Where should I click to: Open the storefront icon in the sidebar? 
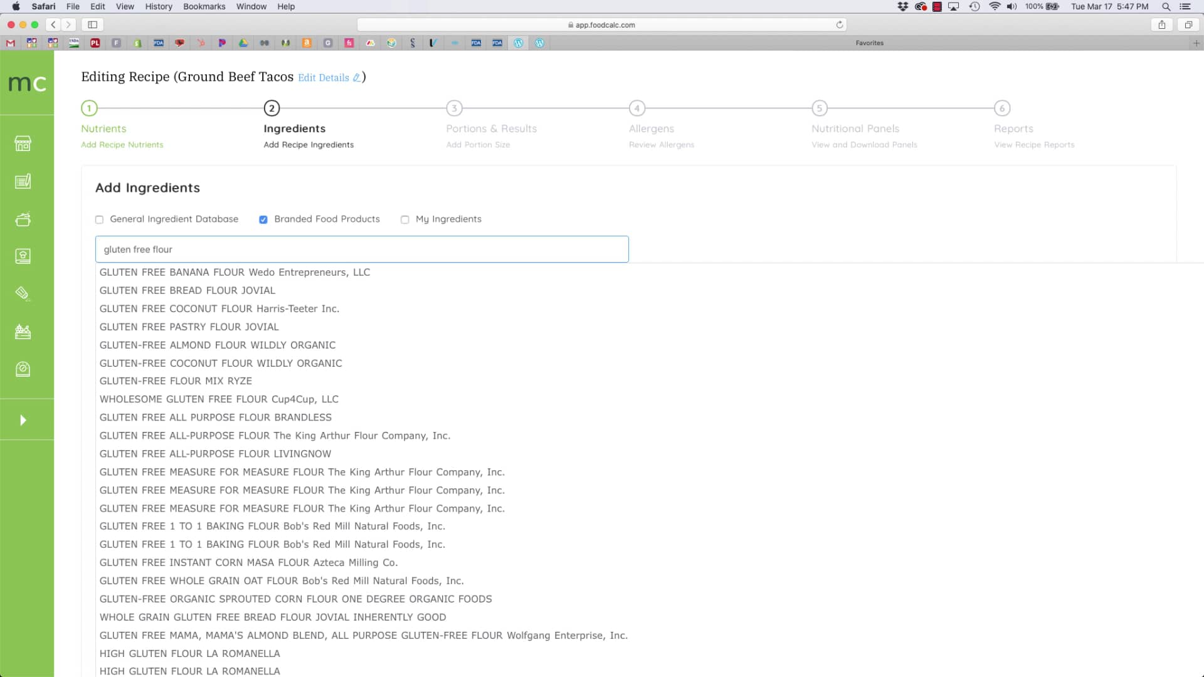(23, 144)
